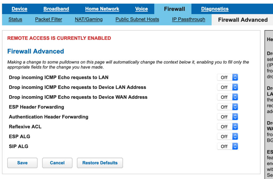The width and height of the screenshot is (273, 179).
Task: Expand Authentication Header Forwarding selector
Action: 227,117
